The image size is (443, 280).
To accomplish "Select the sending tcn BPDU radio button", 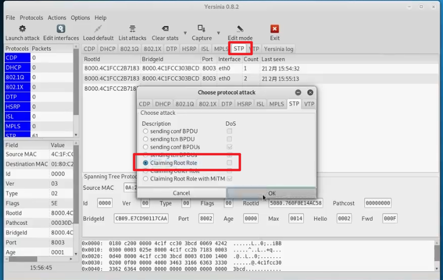I will (x=146, y=139).
